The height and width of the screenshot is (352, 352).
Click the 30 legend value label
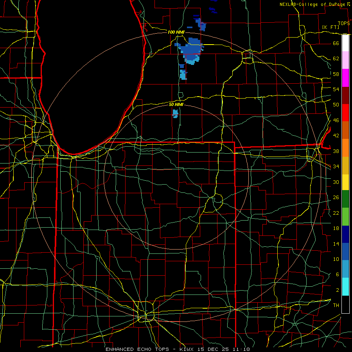pos(336,182)
